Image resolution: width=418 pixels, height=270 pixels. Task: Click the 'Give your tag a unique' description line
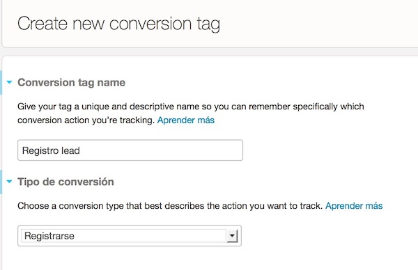tap(191, 106)
